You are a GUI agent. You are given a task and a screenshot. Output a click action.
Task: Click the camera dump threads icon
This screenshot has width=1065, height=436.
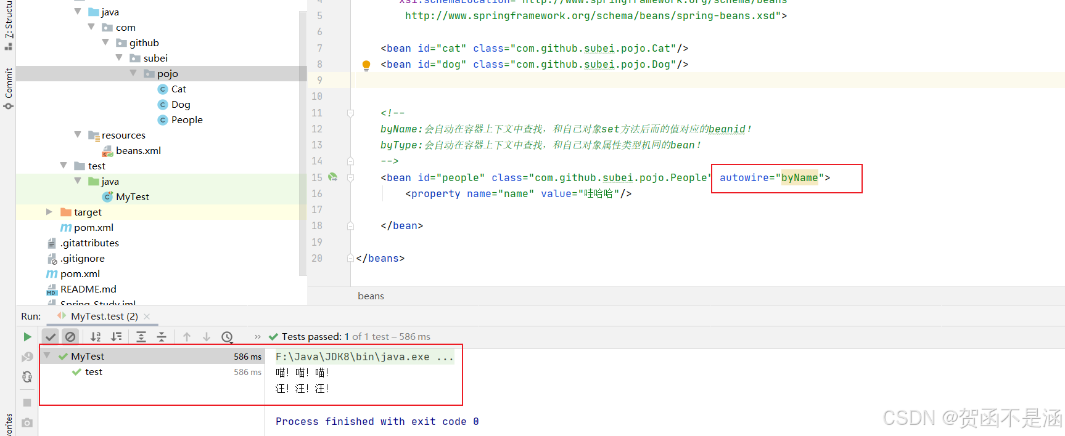27,422
